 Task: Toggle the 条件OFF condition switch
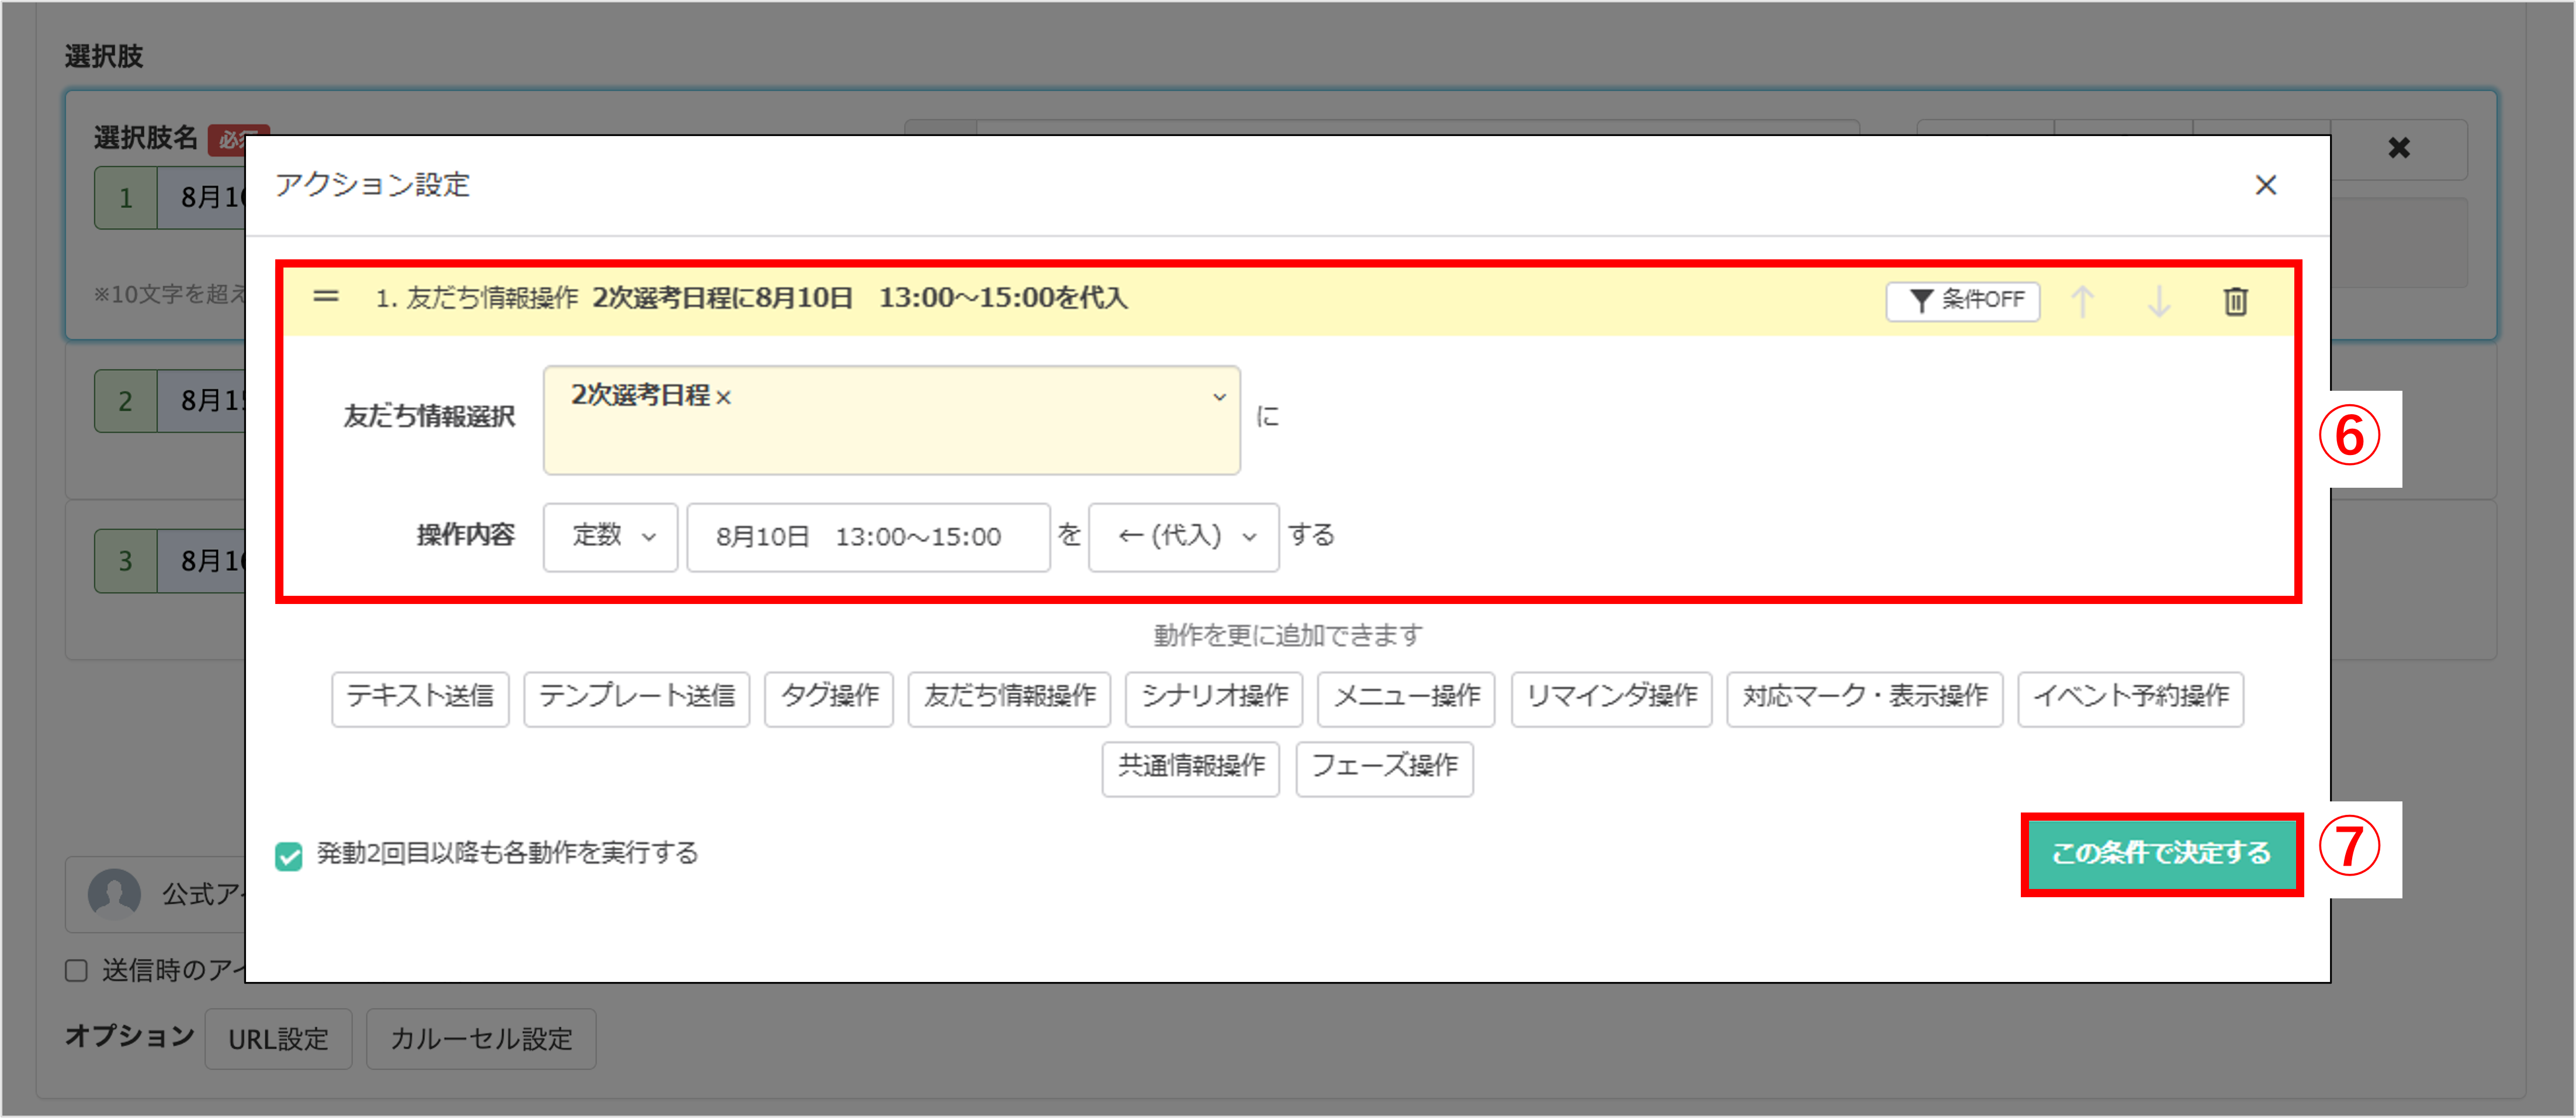point(1963,301)
